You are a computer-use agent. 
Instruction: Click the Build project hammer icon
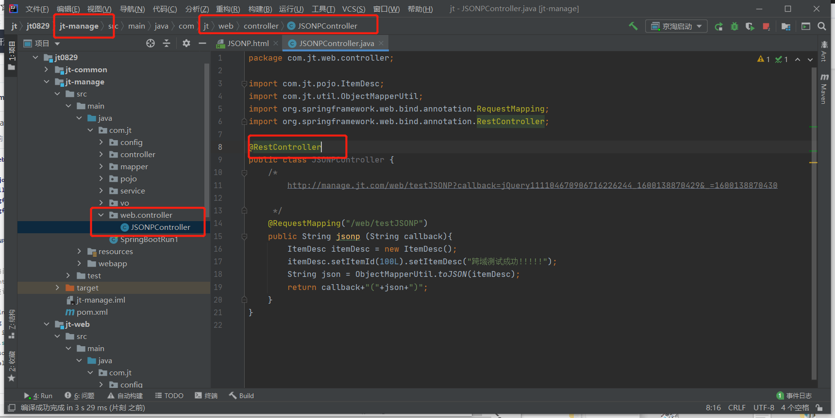coord(633,26)
